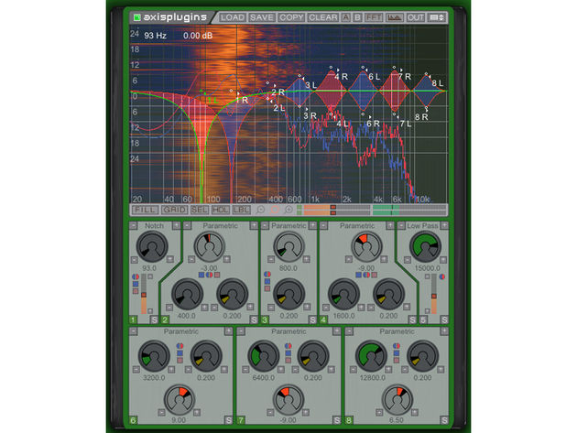Click band 4 gain knob at -9.00
Screen dimensions: 577x433
[x=366, y=246]
